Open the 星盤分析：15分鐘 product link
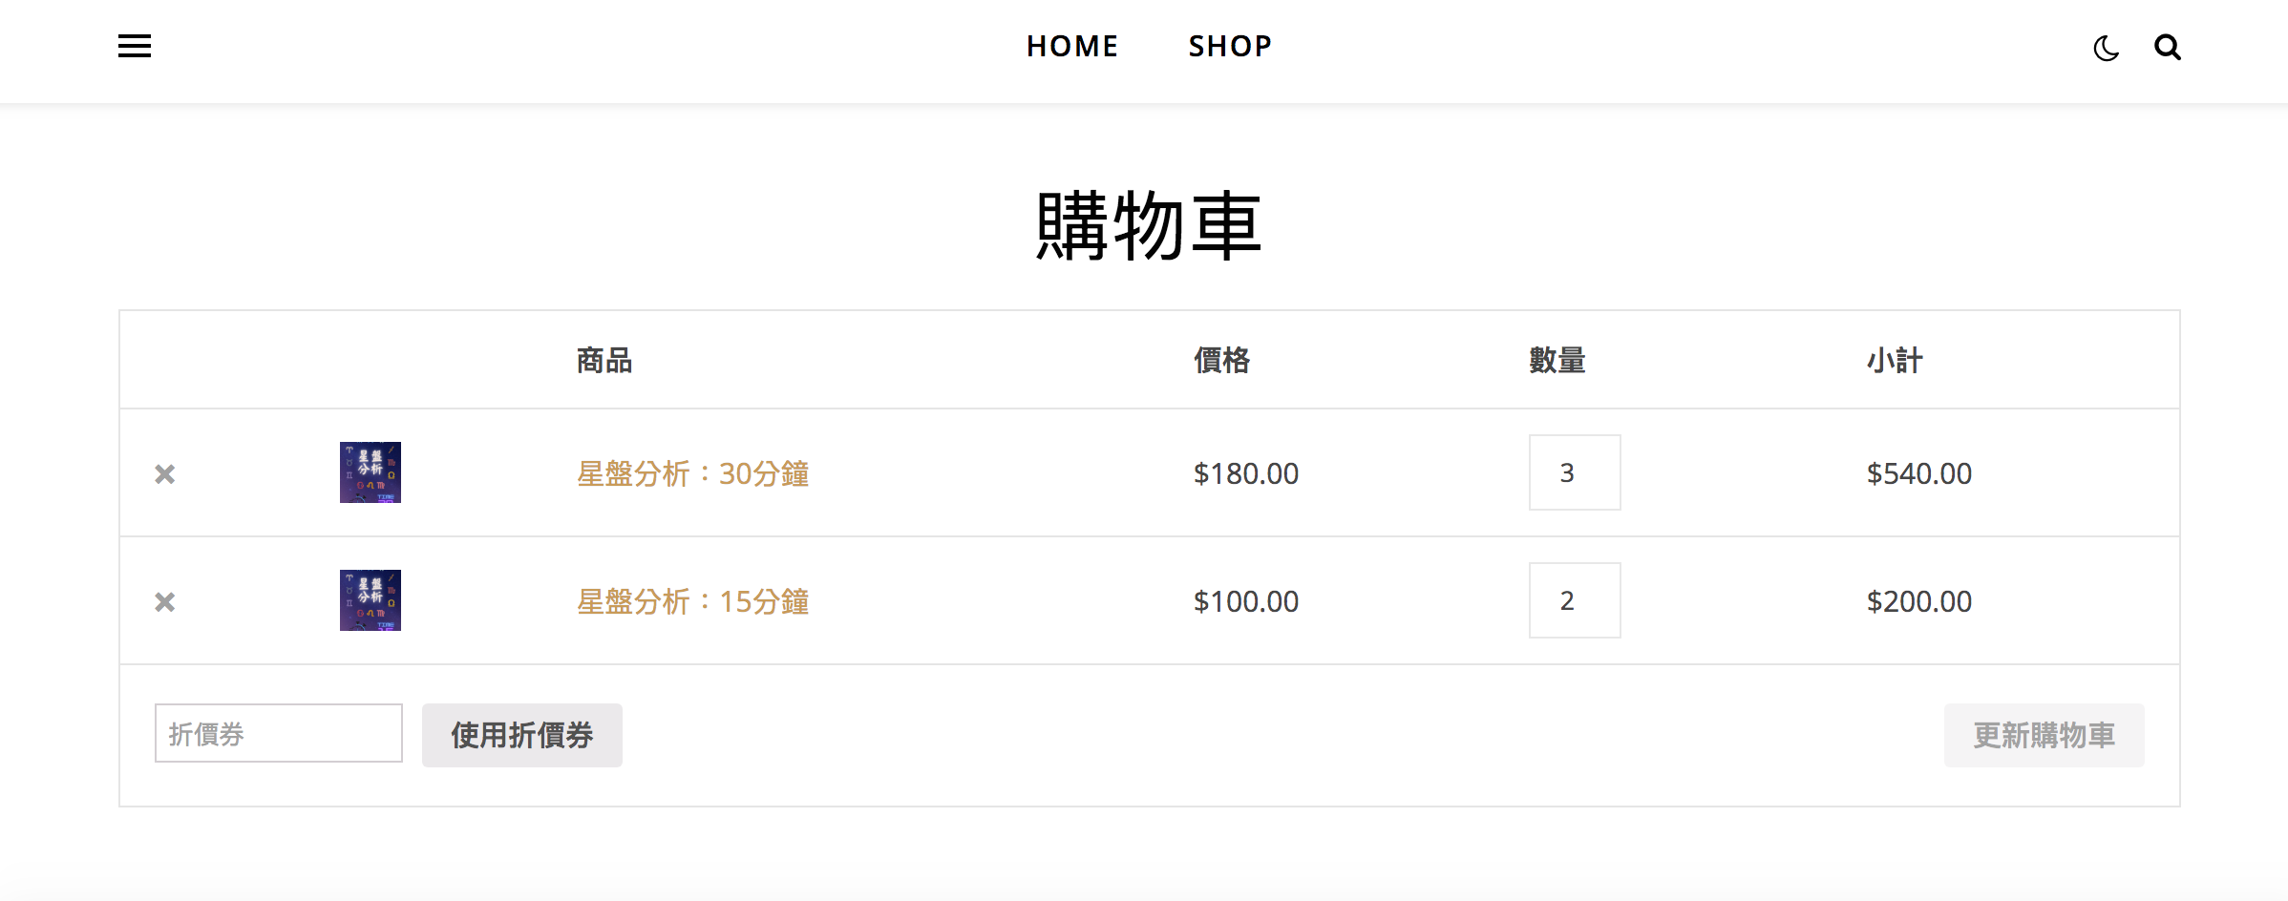2288x901 pixels. point(693,601)
